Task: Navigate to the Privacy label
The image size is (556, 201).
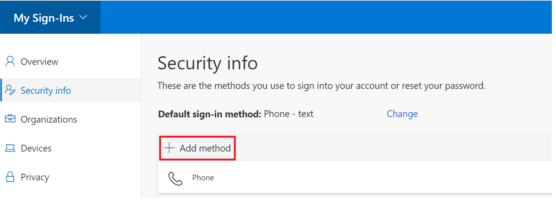Action: (x=35, y=177)
